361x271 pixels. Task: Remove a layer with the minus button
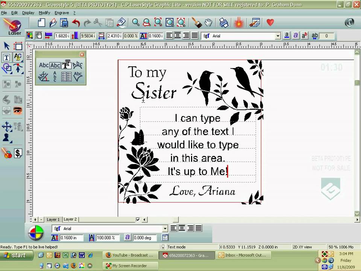[41, 219]
